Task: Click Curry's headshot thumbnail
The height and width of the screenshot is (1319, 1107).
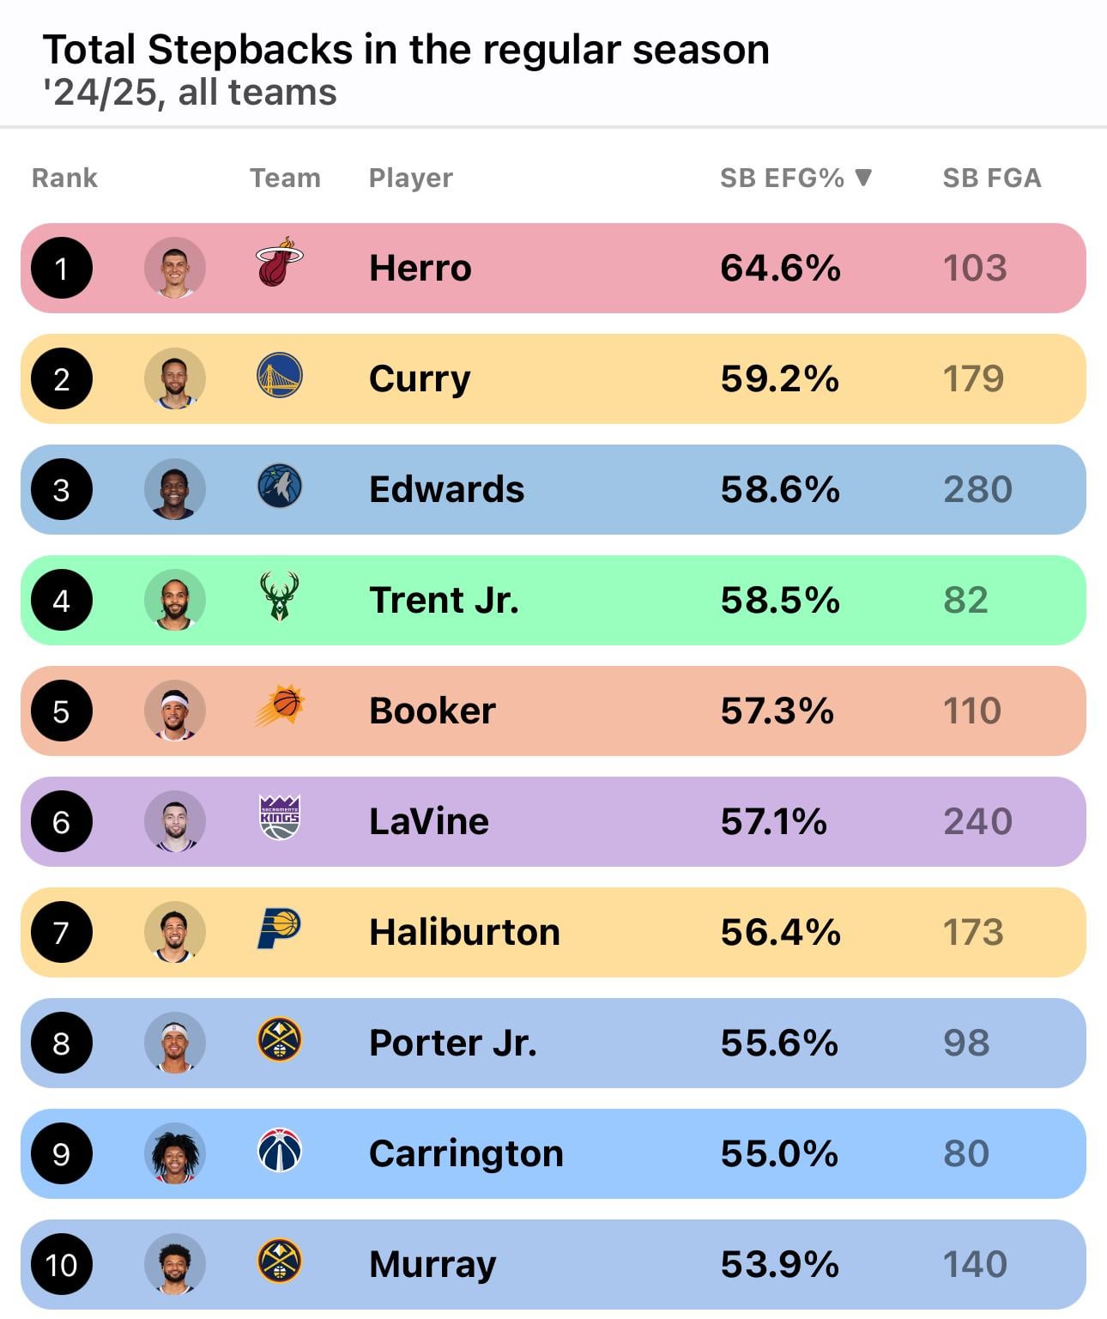Action: pos(174,378)
